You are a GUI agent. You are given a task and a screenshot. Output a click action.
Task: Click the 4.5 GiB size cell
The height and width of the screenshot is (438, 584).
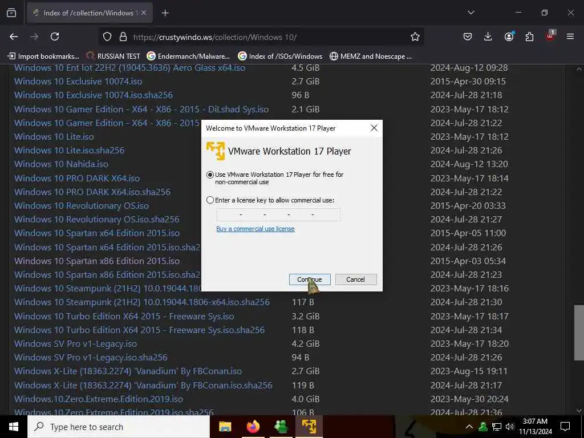tap(306, 68)
